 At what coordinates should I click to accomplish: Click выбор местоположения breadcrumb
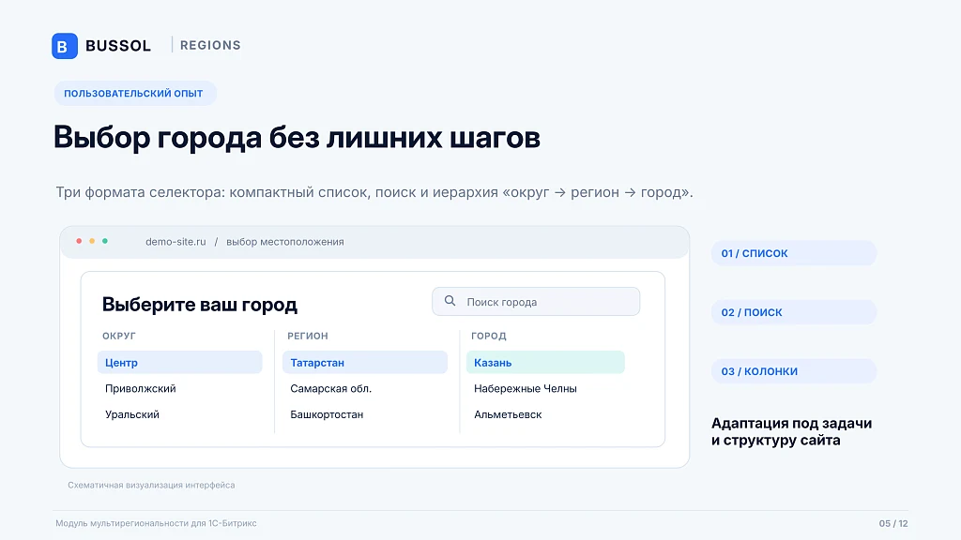pos(285,242)
